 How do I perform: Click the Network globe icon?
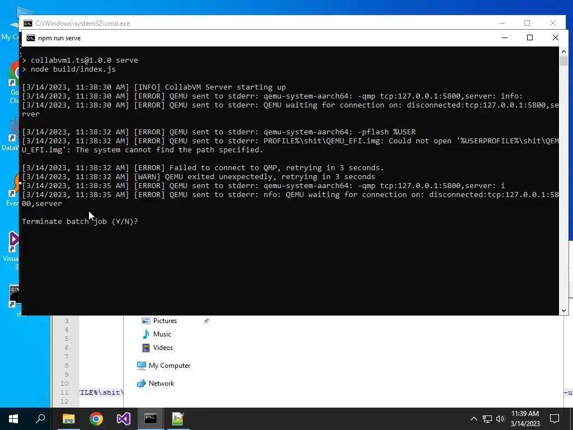pyautogui.click(x=141, y=384)
